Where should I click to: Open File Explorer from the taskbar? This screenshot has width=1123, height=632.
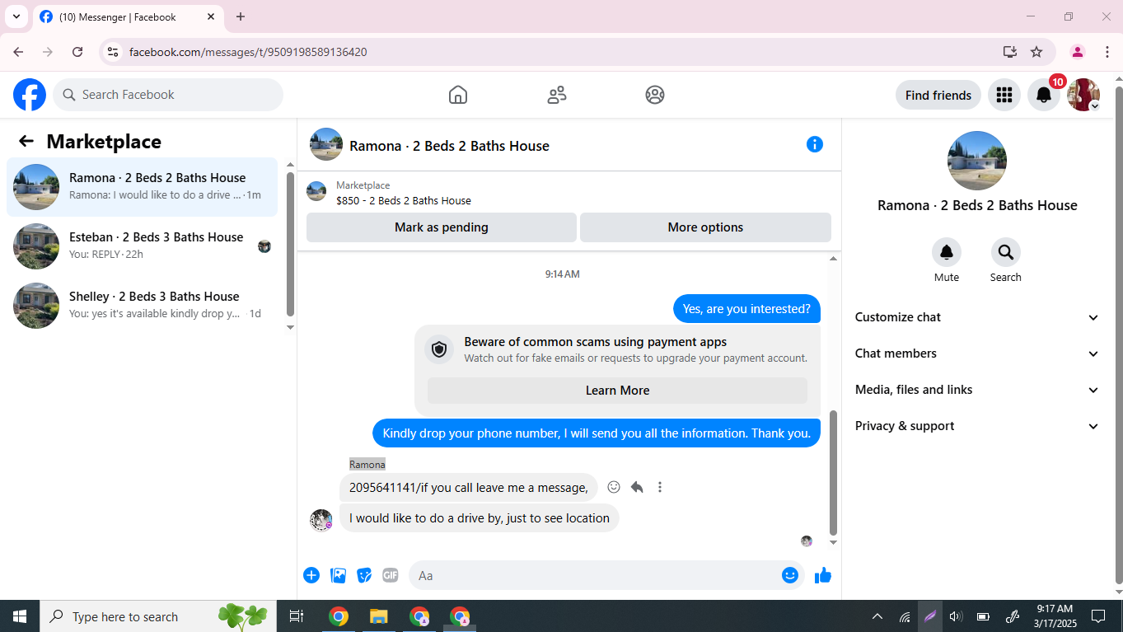[x=378, y=616]
